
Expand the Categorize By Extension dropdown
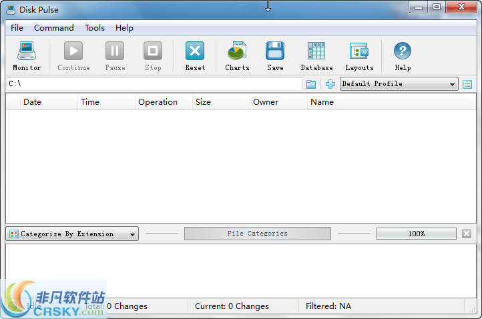click(72, 234)
